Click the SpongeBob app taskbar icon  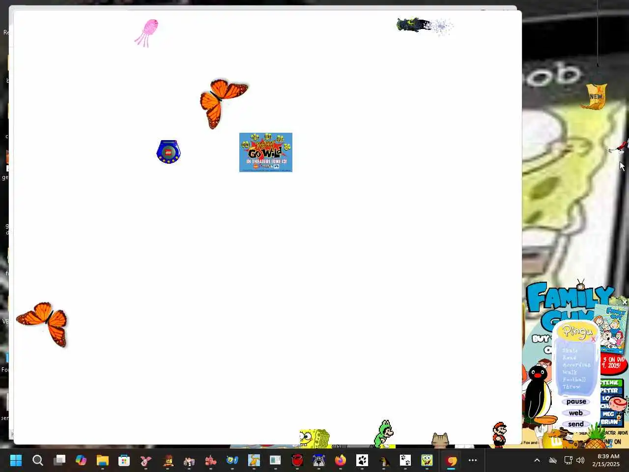pos(427,460)
